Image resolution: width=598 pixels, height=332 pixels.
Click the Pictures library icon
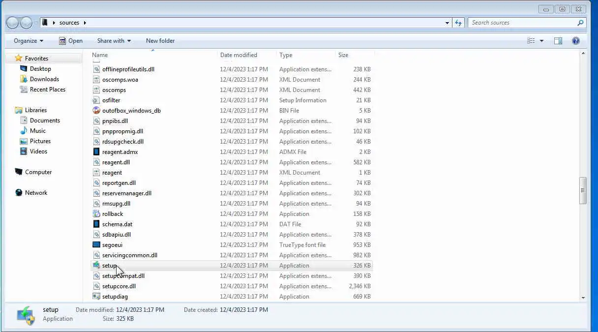point(24,141)
